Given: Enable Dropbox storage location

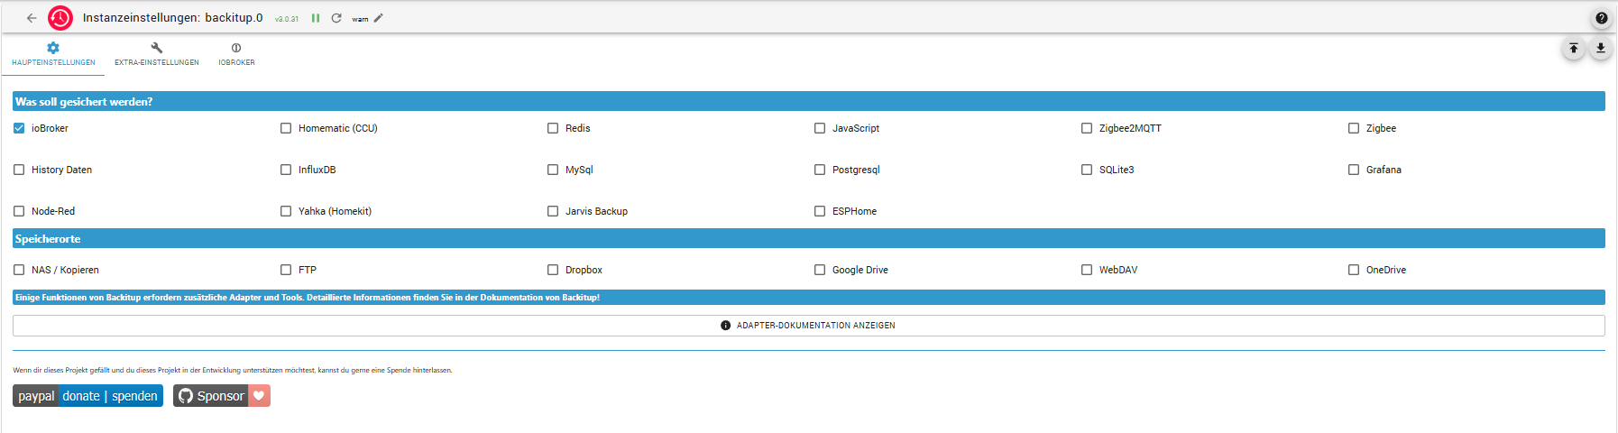Looking at the screenshot, I should pos(553,270).
